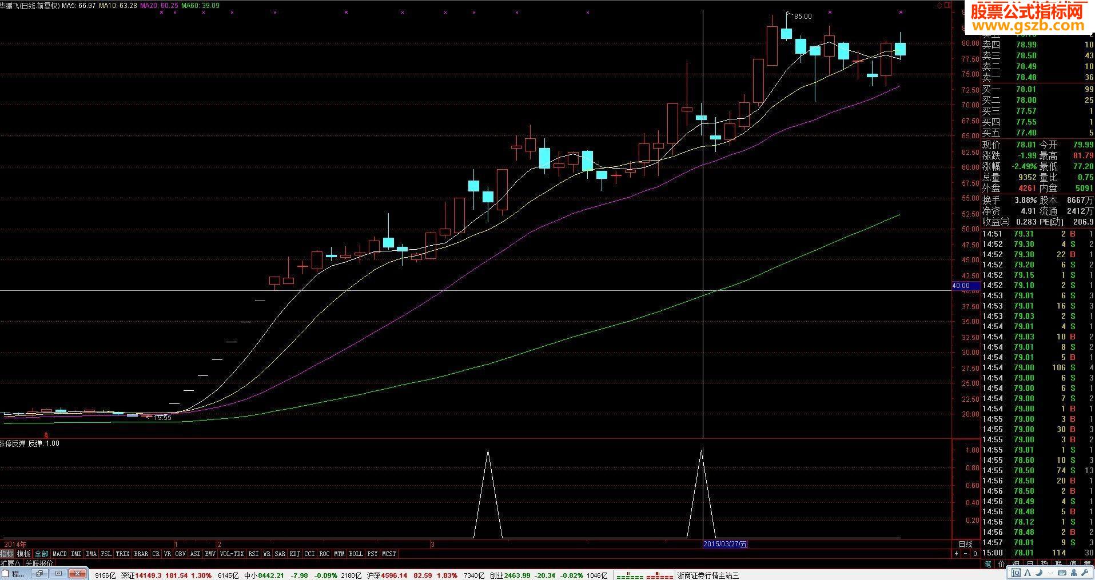This screenshot has width=1095, height=580.
Task: Click the 0 reset button next to the zoom controls
Action: coord(975,554)
